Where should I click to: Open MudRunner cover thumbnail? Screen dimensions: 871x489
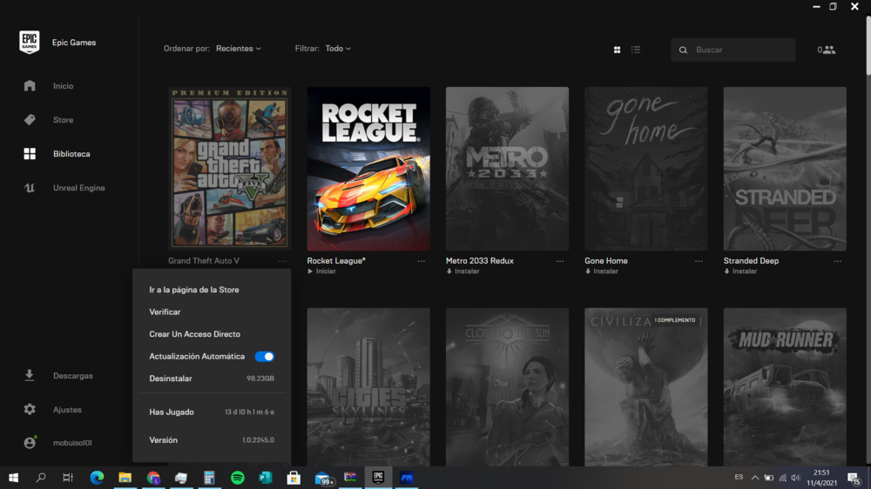[785, 387]
